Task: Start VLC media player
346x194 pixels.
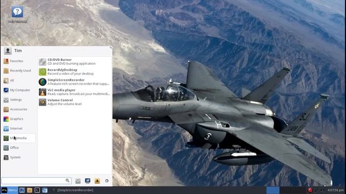Action: (x=75, y=92)
